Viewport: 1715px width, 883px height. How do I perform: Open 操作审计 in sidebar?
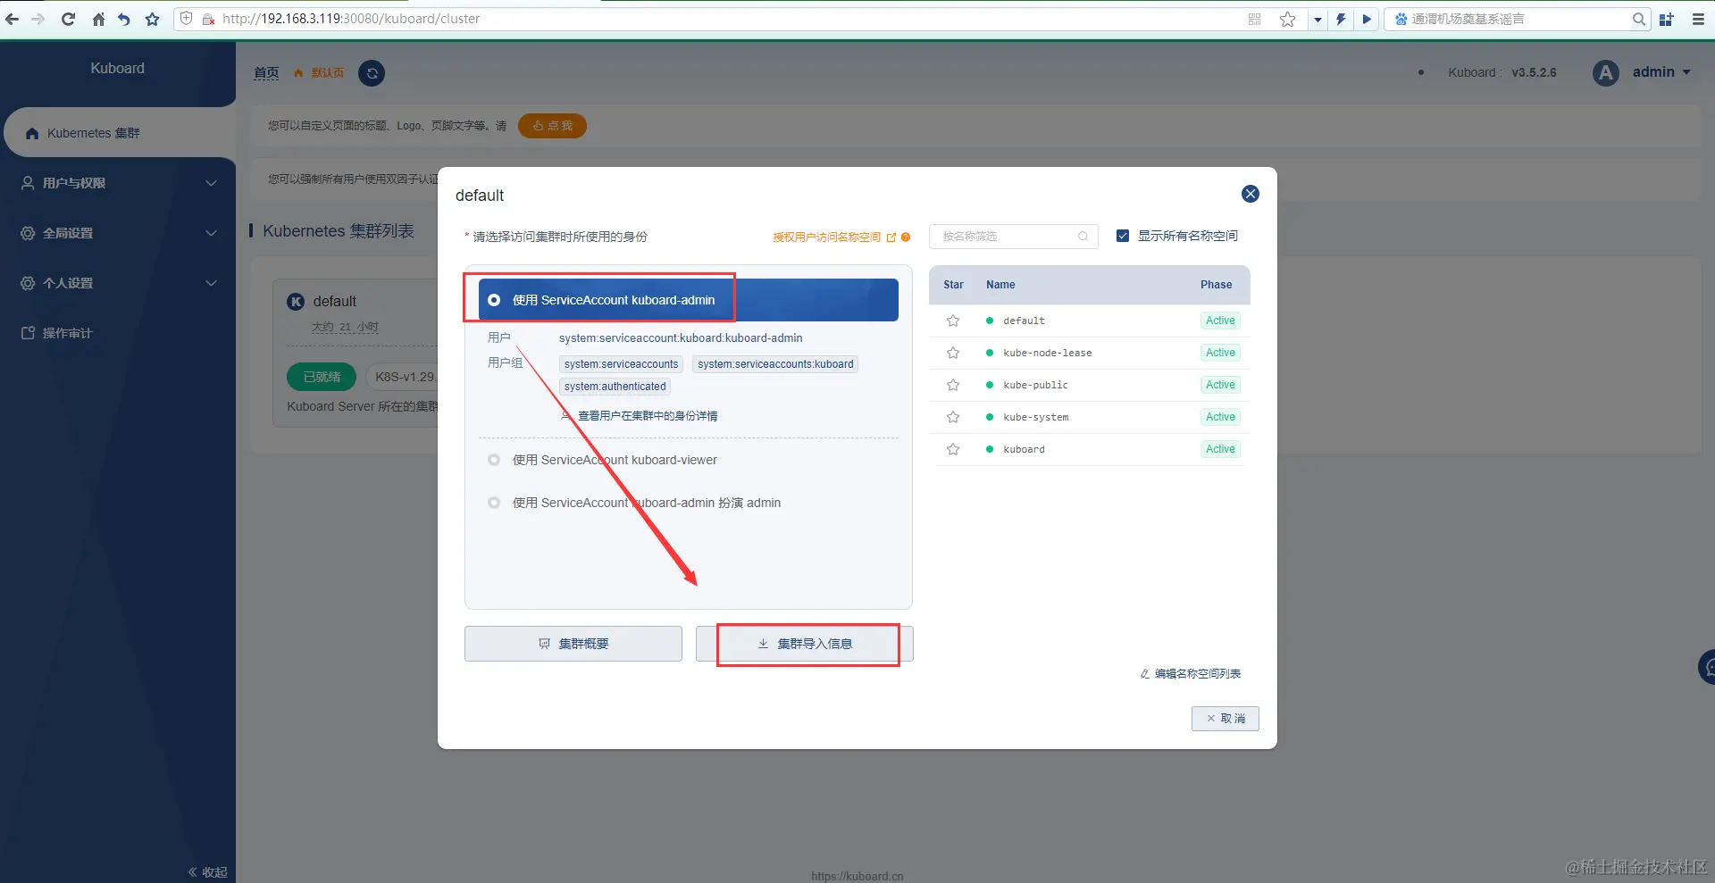[x=118, y=333]
